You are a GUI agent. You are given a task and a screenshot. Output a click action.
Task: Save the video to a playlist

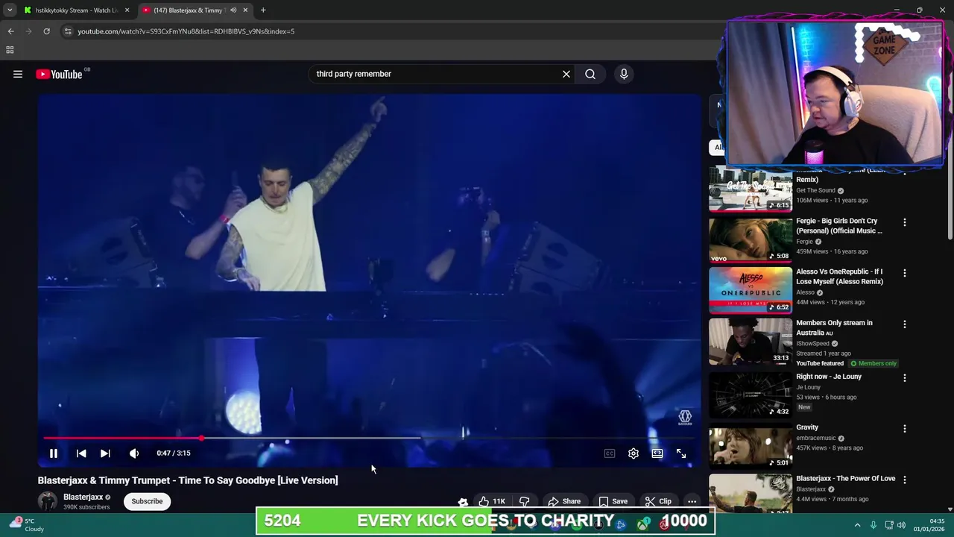[613, 501]
